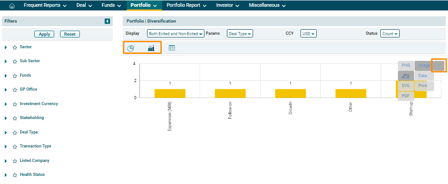Open the Investor menu
This screenshot has width=448, height=184.
pyautogui.click(x=227, y=5)
